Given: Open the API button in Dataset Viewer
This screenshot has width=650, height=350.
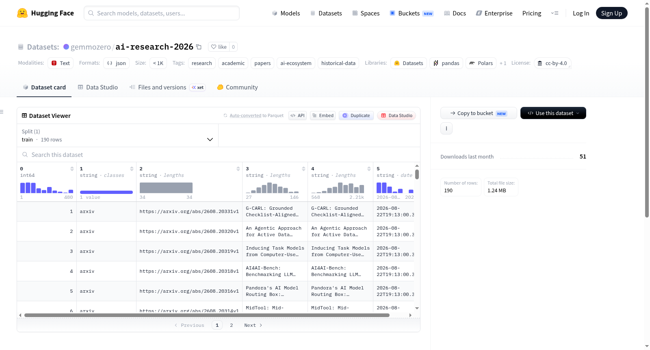Looking at the screenshot, I should 297,115.
